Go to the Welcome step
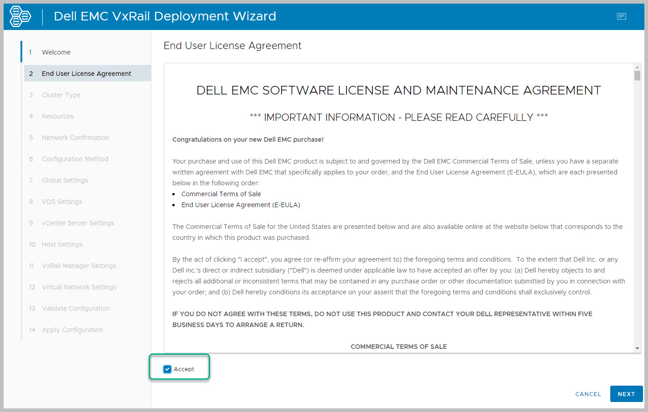This screenshot has width=648, height=412. 56,52
